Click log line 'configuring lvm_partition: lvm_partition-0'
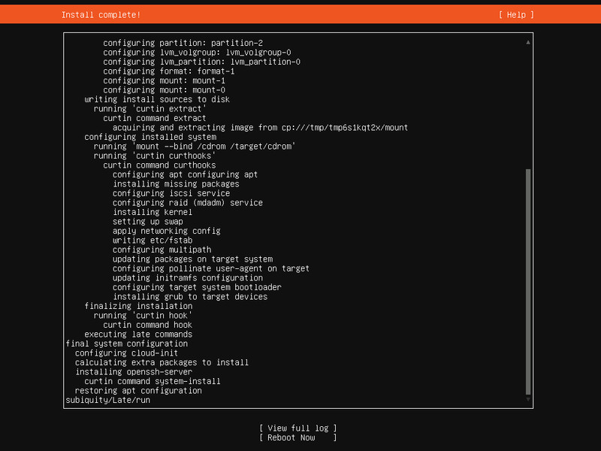601x451 pixels. [x=201, y=62]
